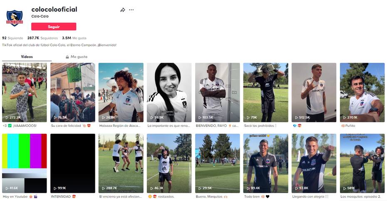Open the Llegando con alegría video
This screenshot has width=387, height=201.
point(314,163)
